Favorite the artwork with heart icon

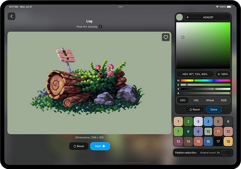coord(165,37)
